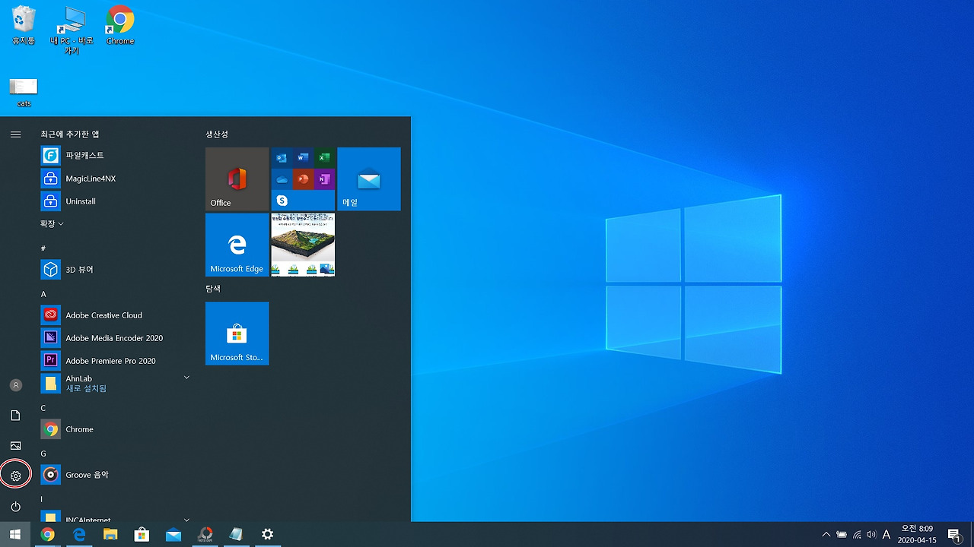The height and width of the screenshot is (547, 974).
Task: Select the Chrome shortcut on the desktop
Action: (120, 25)
